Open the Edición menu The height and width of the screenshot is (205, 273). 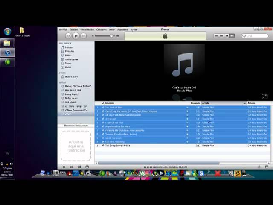coord(74,29)
